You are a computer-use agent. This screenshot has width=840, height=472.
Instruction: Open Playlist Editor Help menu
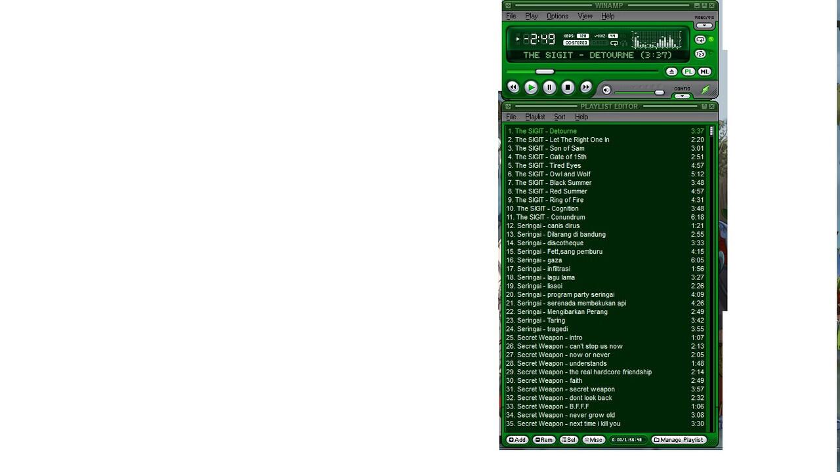click(581, 117)
